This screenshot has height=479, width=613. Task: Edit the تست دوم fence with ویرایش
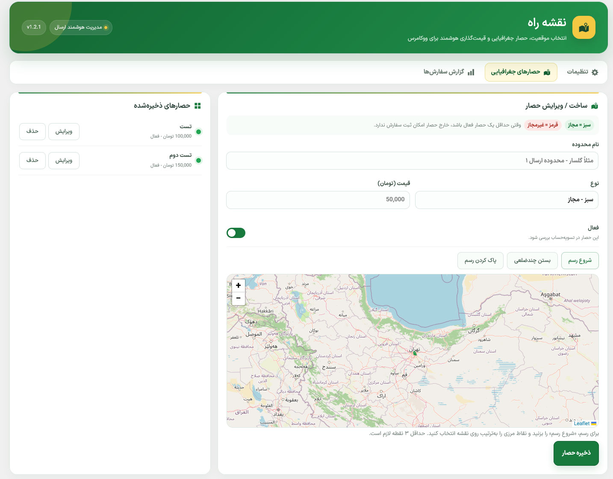(x=64, y=161)
